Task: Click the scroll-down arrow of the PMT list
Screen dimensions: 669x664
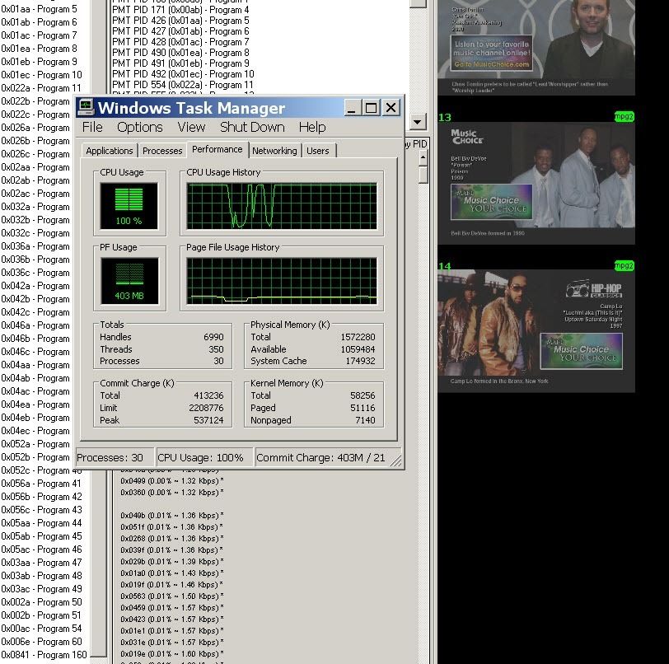Action: (418, 122)
